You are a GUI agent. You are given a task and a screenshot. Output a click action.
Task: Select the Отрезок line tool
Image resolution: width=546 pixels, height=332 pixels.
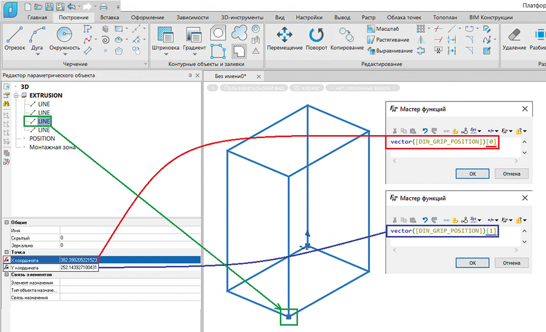tap(15, 39)
